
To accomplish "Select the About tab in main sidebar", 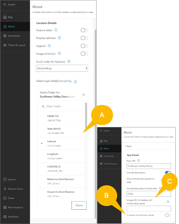I will point(15,27).
